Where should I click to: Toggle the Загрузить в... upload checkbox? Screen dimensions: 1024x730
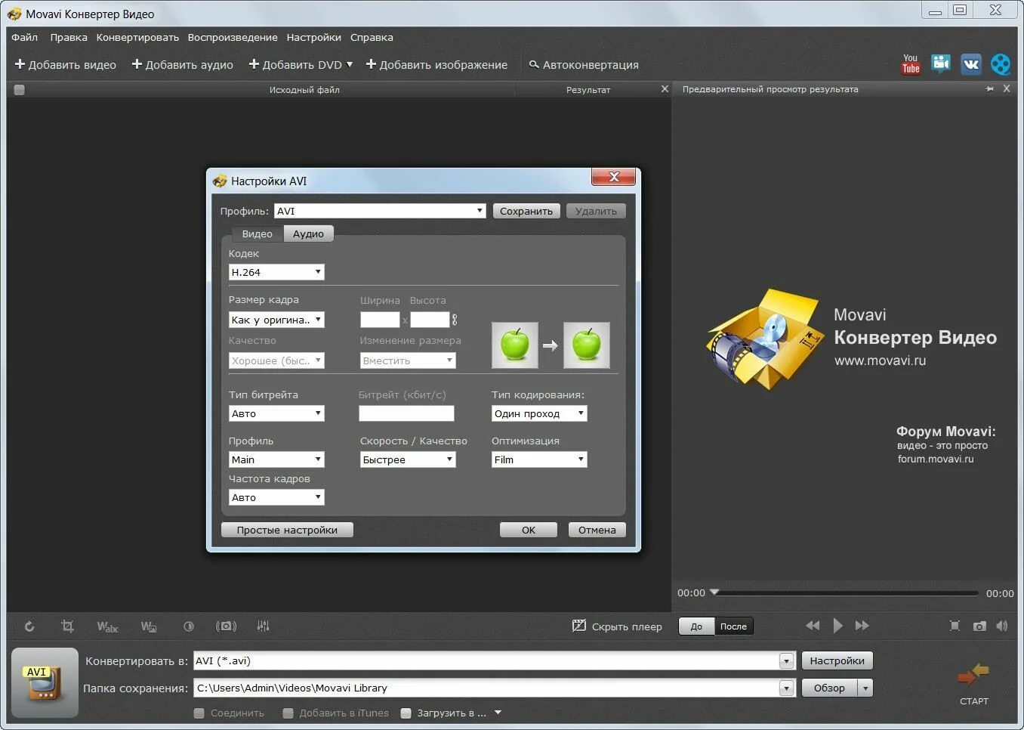406,713
